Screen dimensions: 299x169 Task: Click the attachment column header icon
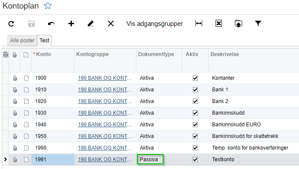[x=15, y=55]
